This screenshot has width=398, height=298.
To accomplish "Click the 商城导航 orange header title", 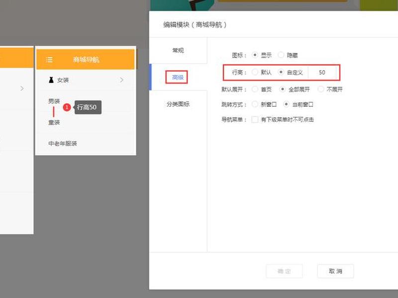I will [86, 60].
